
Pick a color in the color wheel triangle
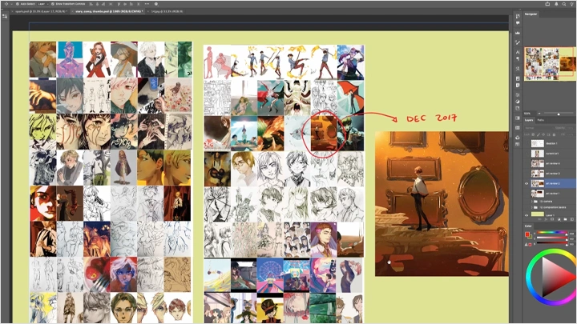point(555,276)
